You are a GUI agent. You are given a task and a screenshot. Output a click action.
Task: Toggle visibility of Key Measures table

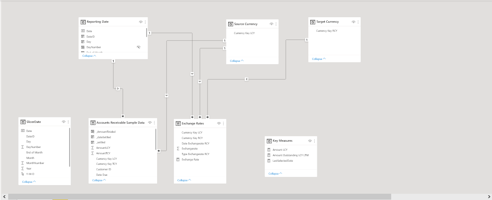pos(310,141)
